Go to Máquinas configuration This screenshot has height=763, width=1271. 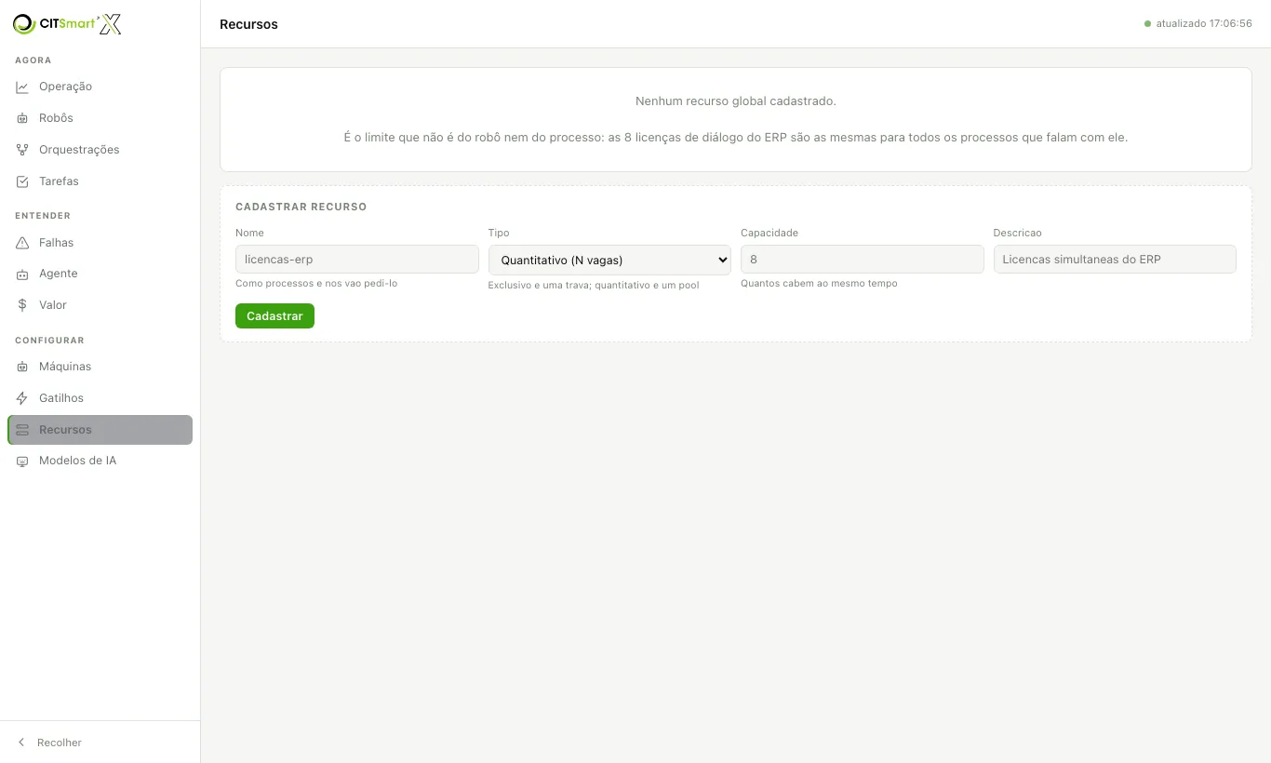100,367
